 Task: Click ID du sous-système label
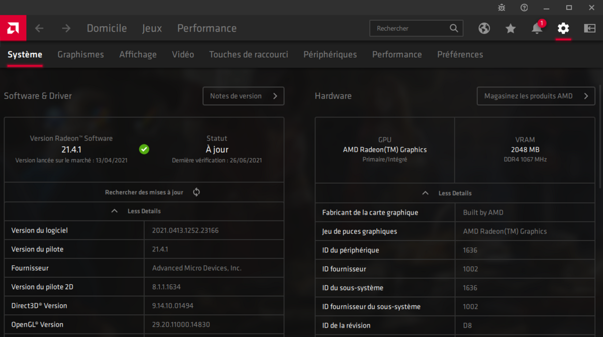pos(353,288)
